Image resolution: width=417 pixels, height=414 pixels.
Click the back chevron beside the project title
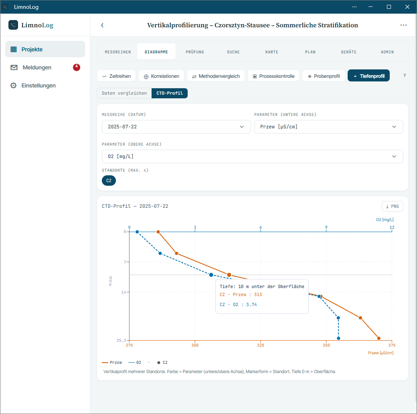[102, 25]
